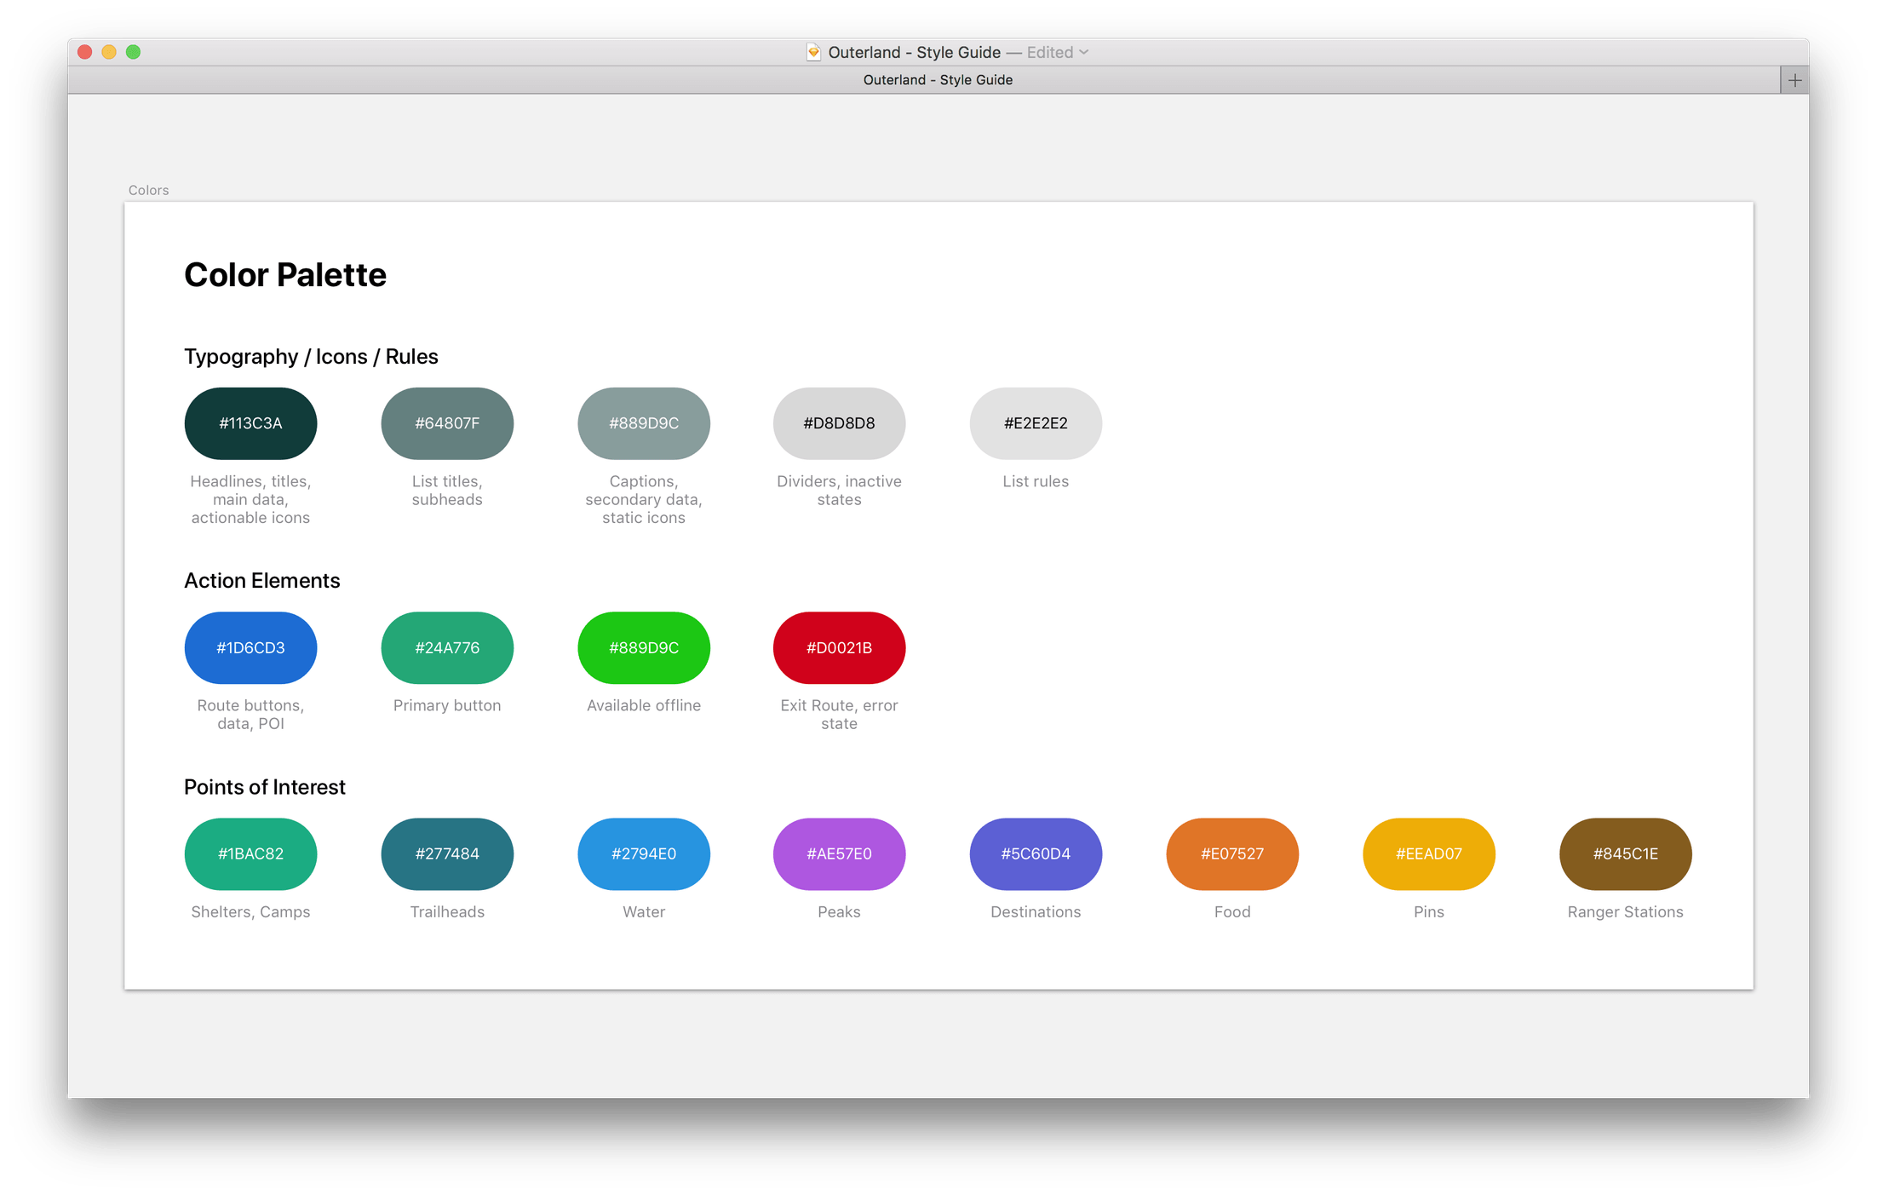Viewport: 1877px width, 1195px height.
Task: Click the 'List rules' caption
Action: 1036,481
